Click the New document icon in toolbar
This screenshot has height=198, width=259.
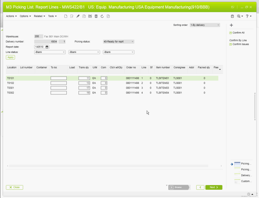click(x=66, y=16)
